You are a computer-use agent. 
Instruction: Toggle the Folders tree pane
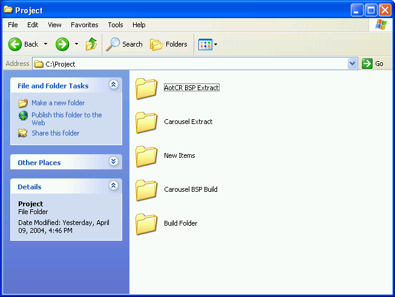pos(169,44)
